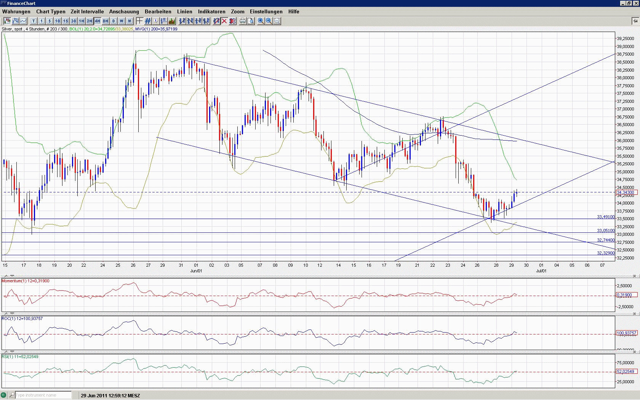Select the parallel channel lines tool
This screenshot has height=400, width=640.
pyautogui.click(x=206, y=21)
